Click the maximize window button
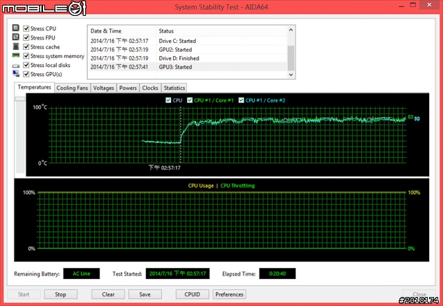 coord(413,5)
